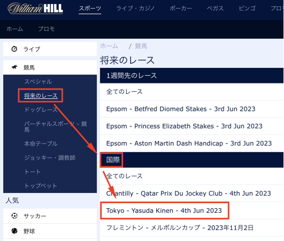Click the stopwatch icon beside ライブ
Image resolution: width=284 pixels, height=241 pixels.
point(14,49)
